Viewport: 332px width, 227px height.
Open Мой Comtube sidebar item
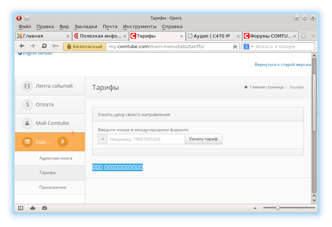[50, 123]
